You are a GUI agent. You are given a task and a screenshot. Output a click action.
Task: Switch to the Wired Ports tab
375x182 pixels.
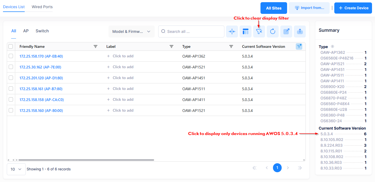click(42, 7)
